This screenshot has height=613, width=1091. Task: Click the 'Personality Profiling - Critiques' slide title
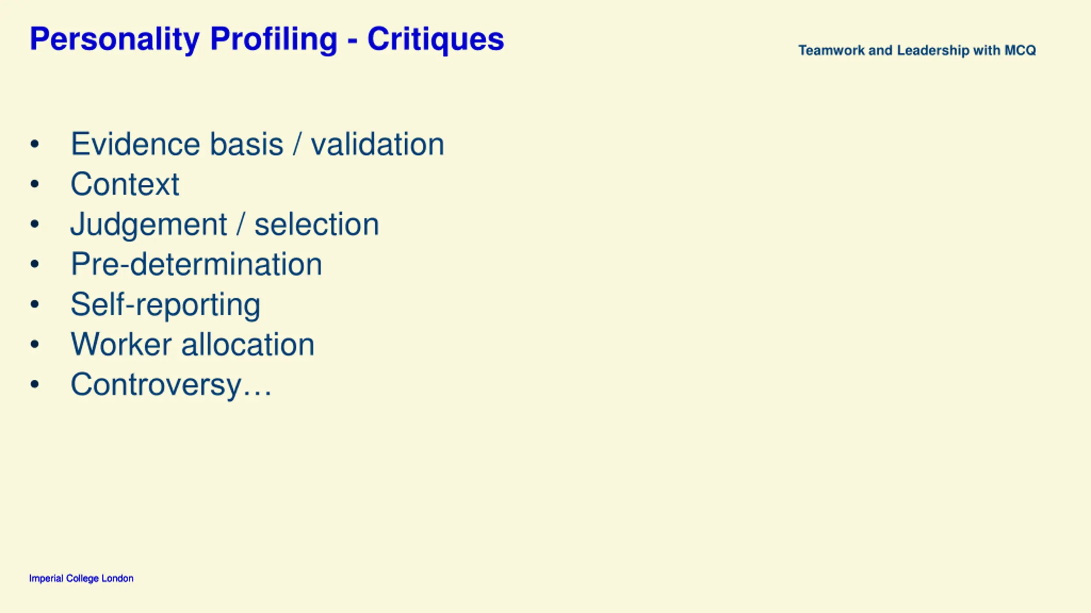pyautogui.click(x=267, y=40)
